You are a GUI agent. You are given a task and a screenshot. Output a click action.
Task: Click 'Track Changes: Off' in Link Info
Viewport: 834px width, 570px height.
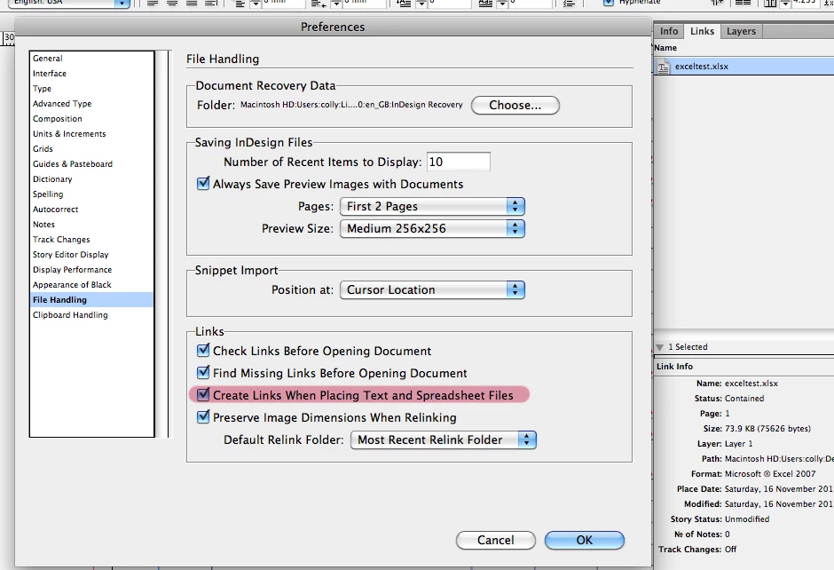click(697, 550)
